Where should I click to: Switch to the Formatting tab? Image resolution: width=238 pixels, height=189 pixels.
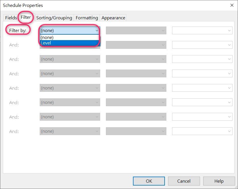(x=87, y=18)
